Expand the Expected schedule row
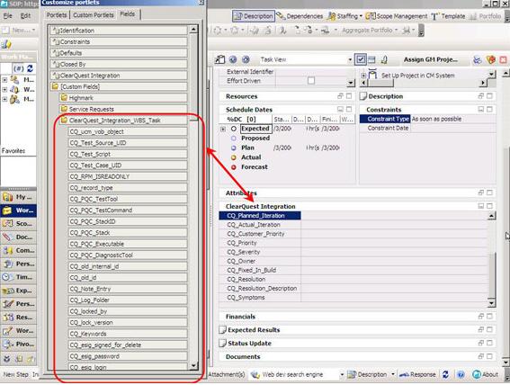 click(223, 130)
